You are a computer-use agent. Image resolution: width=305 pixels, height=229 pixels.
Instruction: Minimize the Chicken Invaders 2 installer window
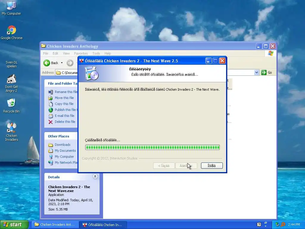pos(208,61)
